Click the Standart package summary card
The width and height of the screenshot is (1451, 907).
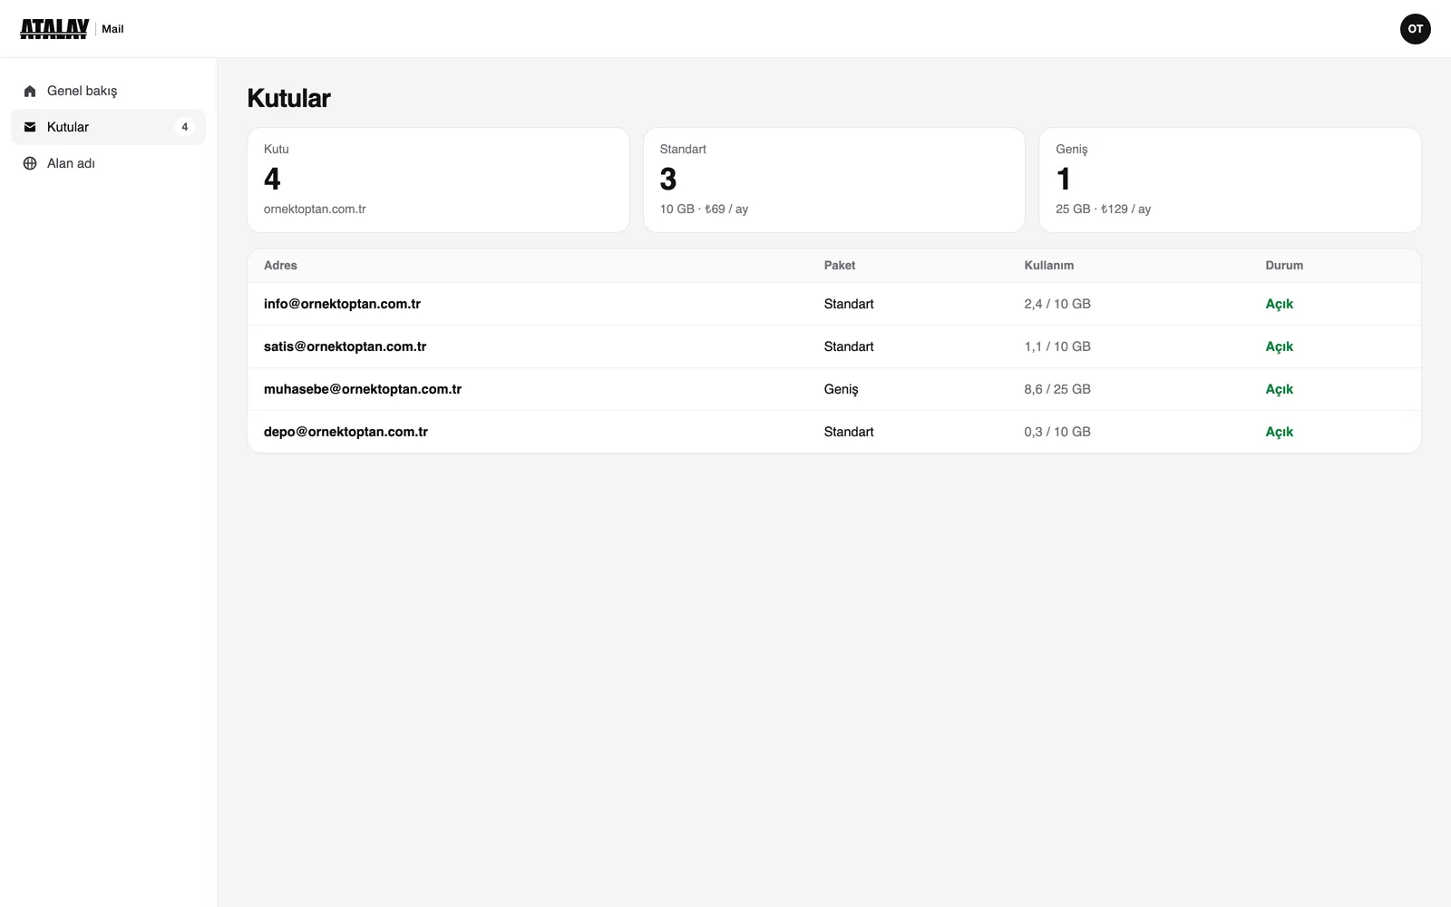(x=834, y=180)
